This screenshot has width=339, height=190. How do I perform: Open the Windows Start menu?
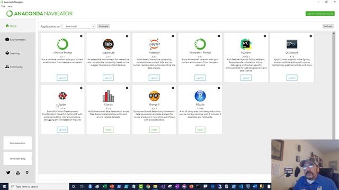click(x=4, y=186)
